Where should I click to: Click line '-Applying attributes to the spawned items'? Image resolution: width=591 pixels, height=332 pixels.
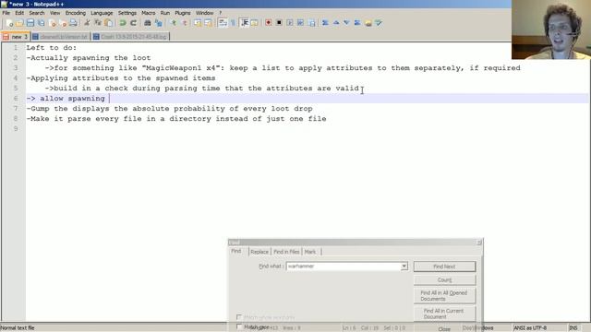click(x=121, y=78)
